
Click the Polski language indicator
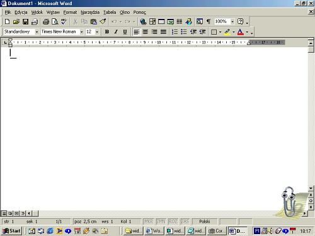(x=205, y=222)
